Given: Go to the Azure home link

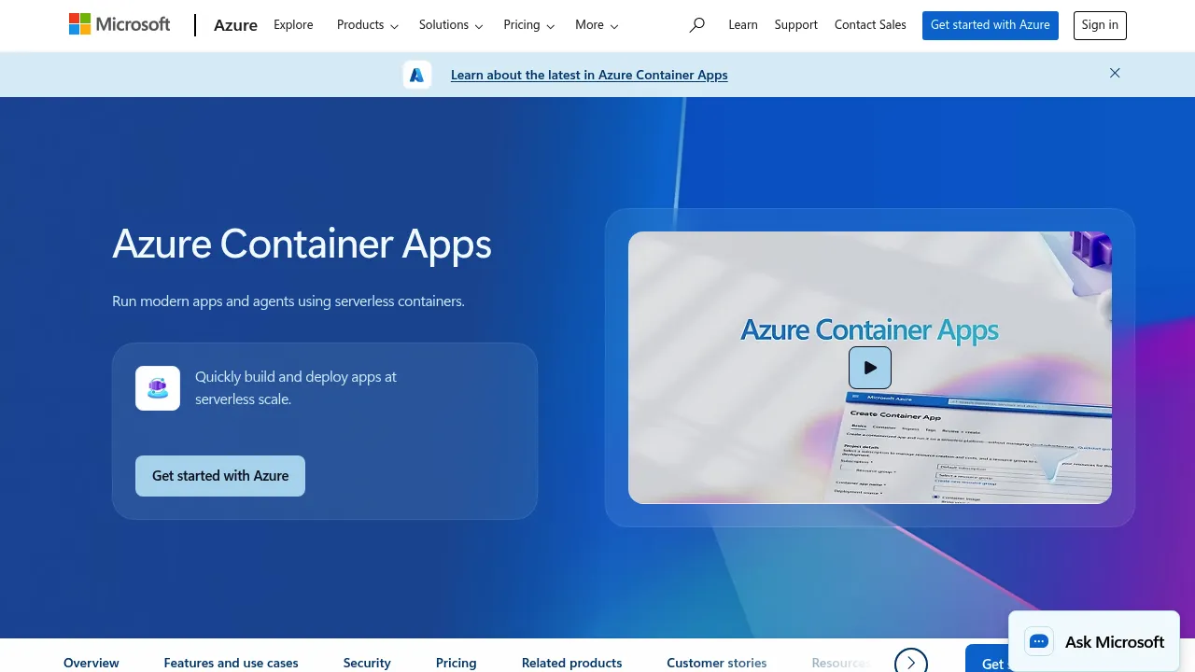Looking at the screenshot, I should [235, 25].
